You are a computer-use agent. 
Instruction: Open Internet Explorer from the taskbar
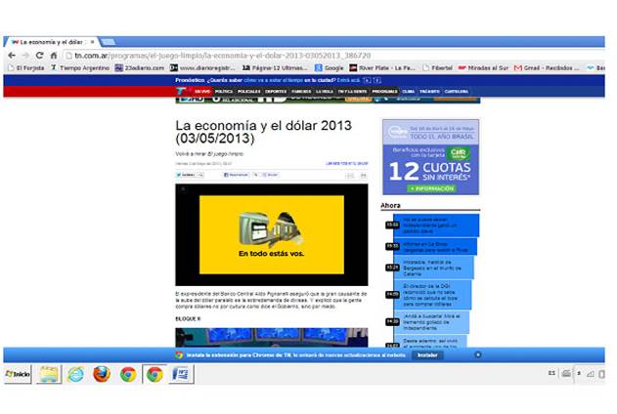click(x=75, y=374)
